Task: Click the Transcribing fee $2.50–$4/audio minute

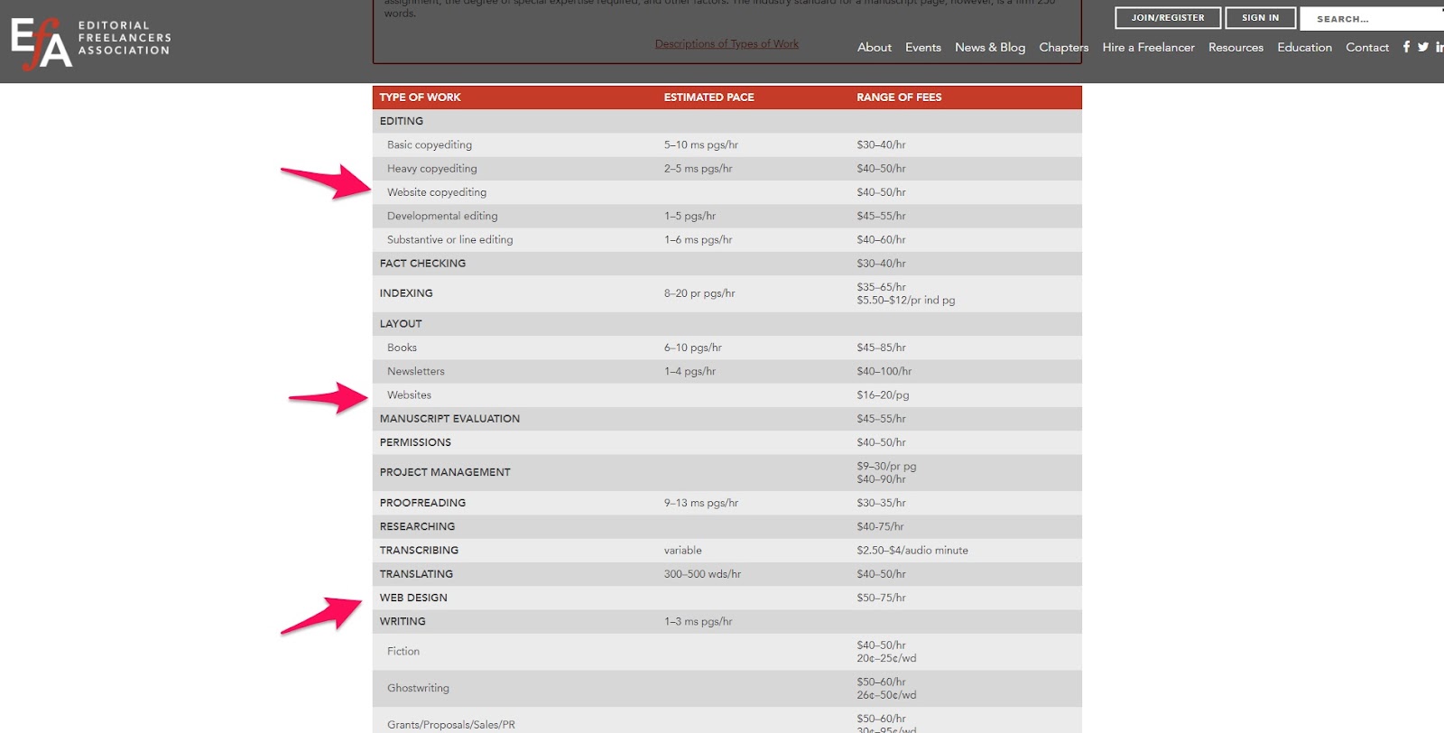Action: (x=912, y=551)
